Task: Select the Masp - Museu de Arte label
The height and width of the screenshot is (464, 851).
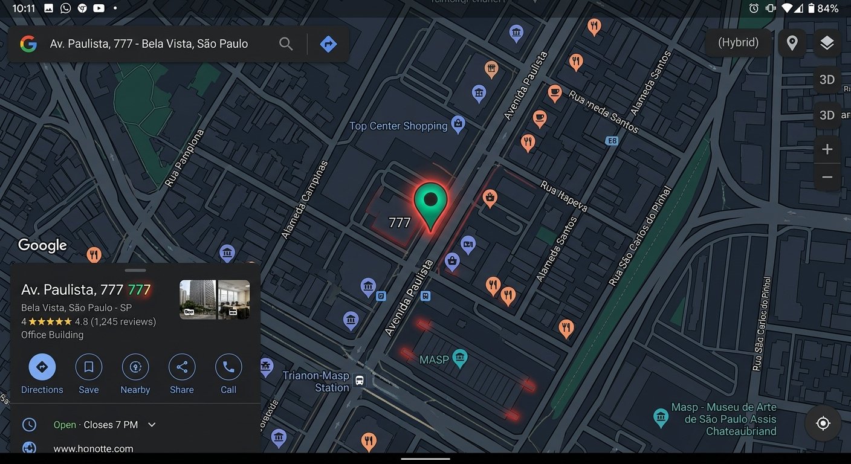Action: [x=723, y=419]
